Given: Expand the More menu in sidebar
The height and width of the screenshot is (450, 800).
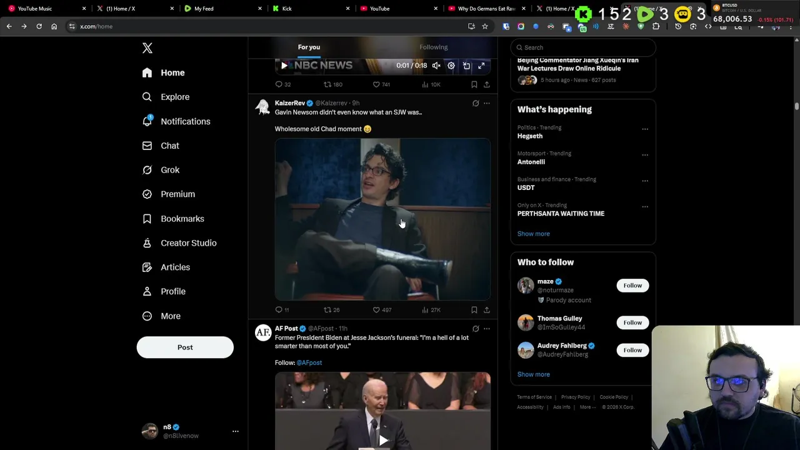Looking at the screenshot, I should tap(161, 316).
